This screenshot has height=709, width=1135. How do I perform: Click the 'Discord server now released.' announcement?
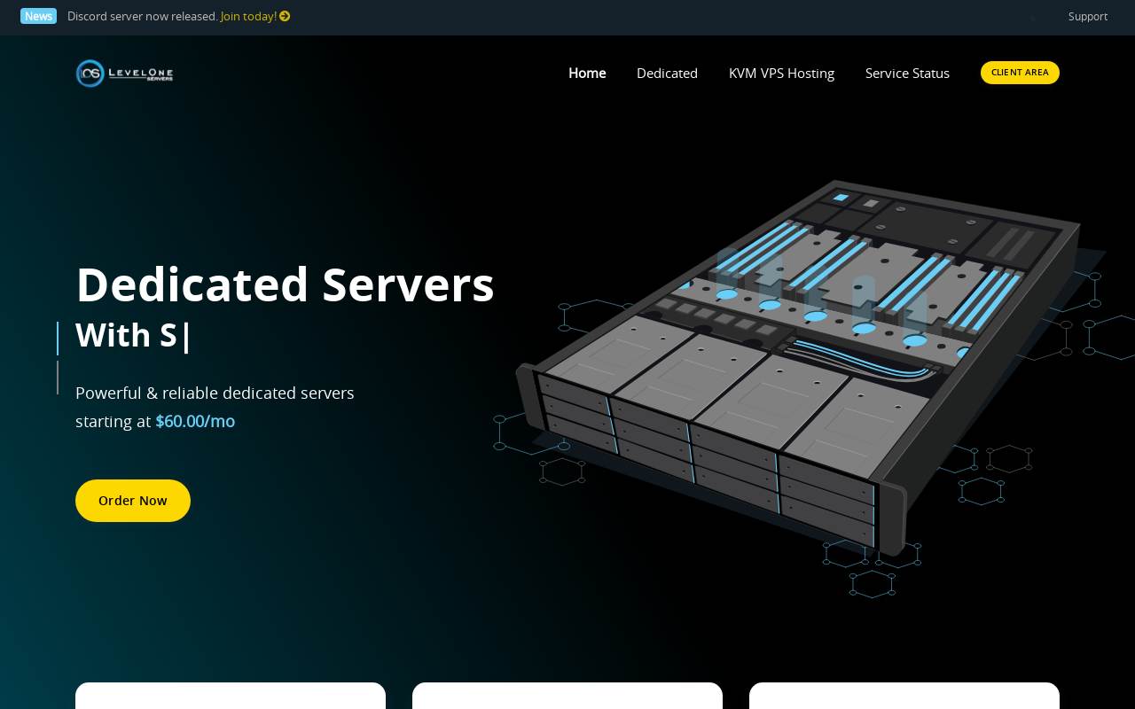(143, 16)
